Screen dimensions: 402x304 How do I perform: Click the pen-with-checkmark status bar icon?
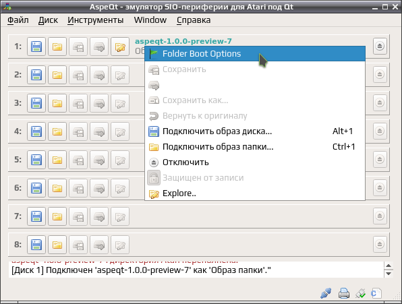point(360,293)
